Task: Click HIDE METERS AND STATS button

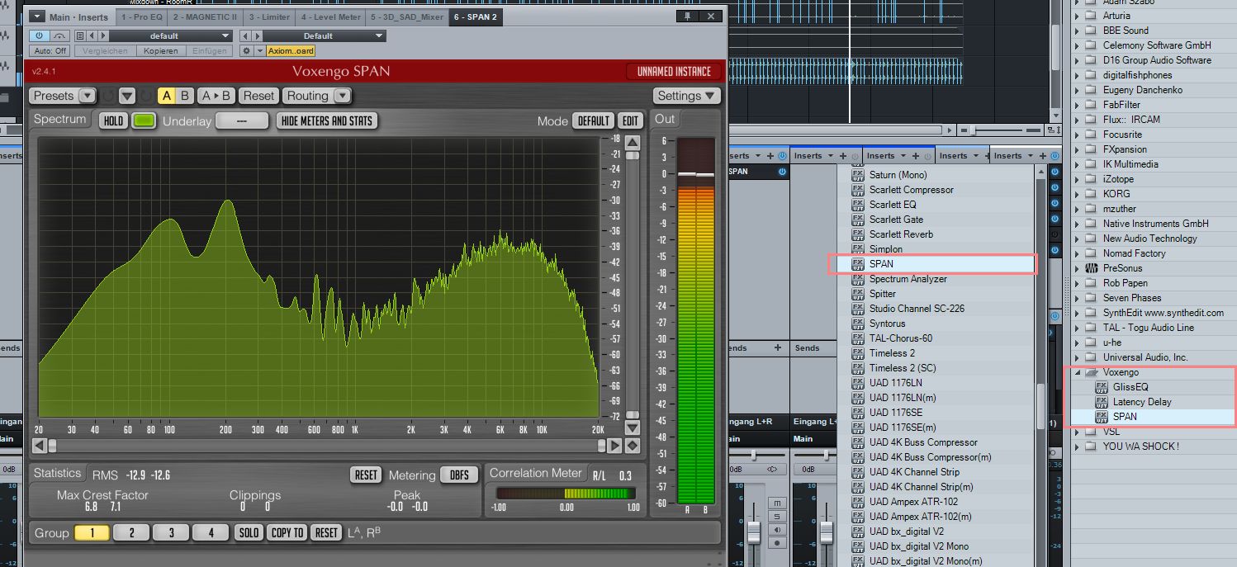Action: pos(327,120)
